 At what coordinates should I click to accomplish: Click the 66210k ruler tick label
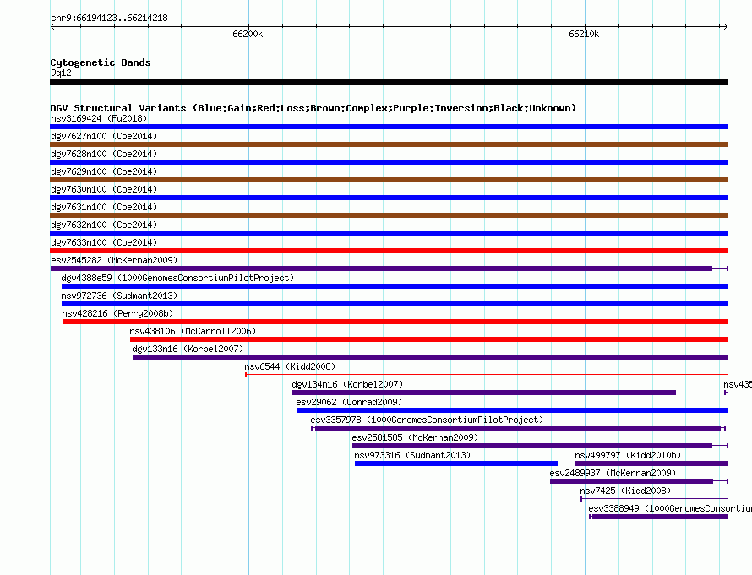584,34
